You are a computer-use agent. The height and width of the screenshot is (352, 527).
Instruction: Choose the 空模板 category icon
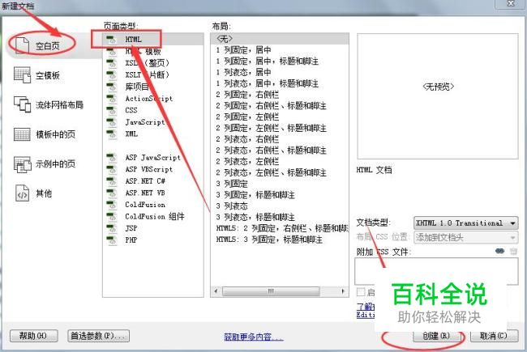(x=22, y=74)
